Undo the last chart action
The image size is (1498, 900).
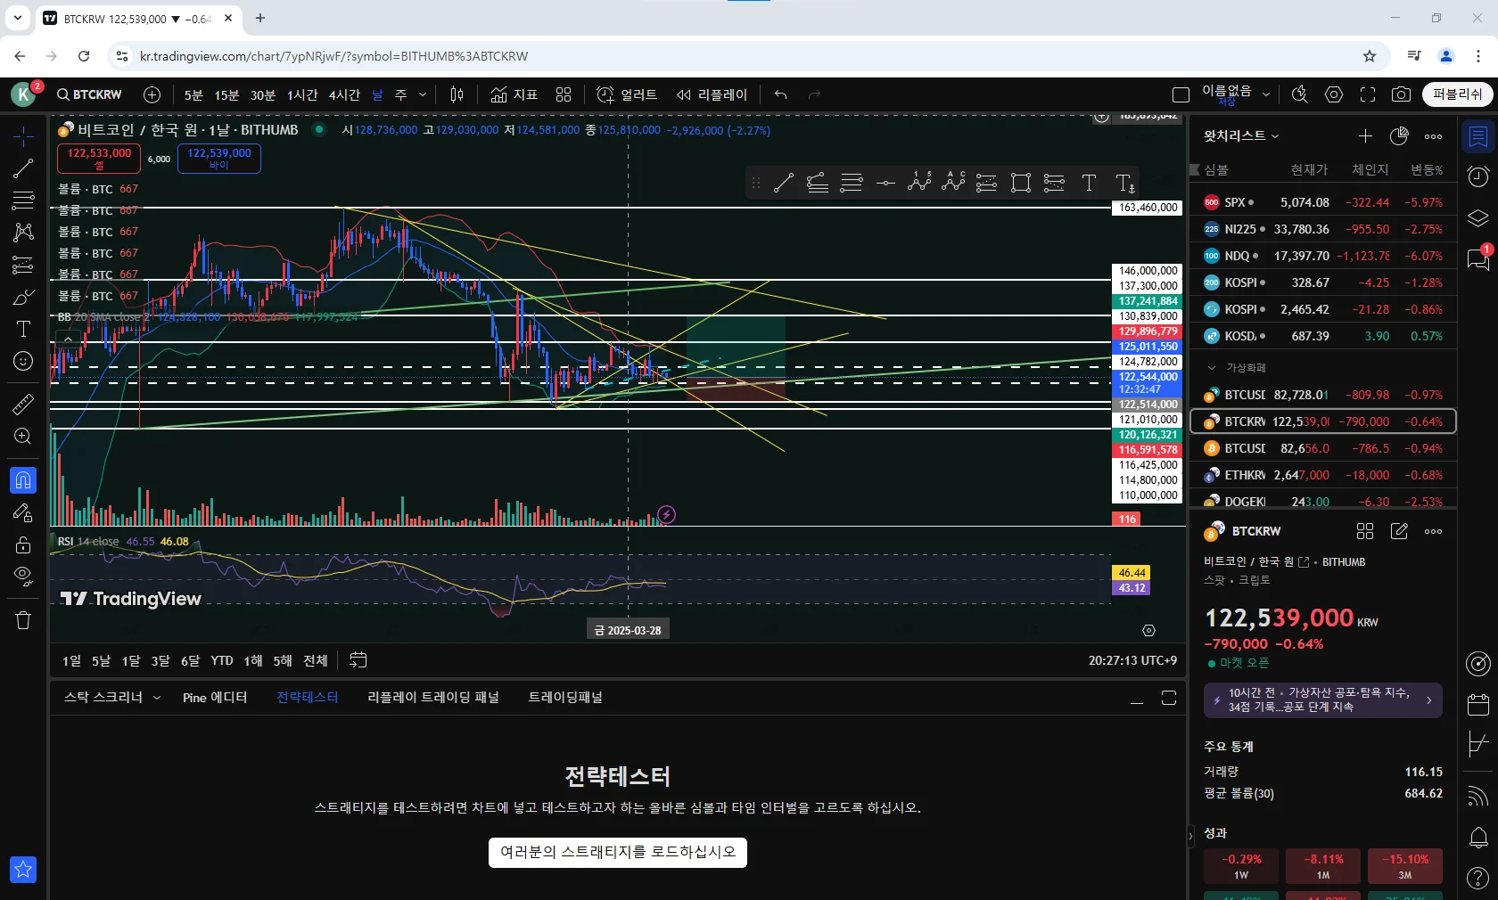[x=780, y=94]
